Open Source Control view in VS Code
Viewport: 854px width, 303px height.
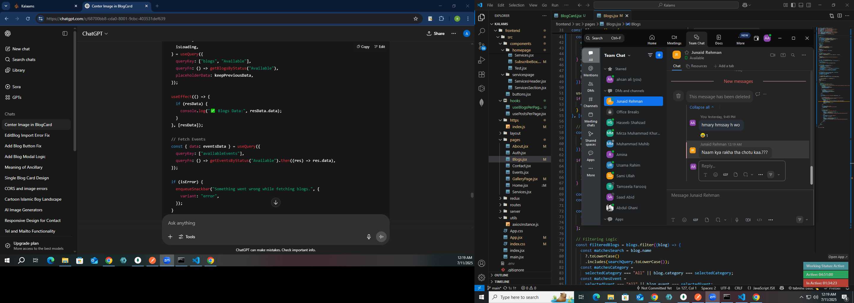point(482,46)
